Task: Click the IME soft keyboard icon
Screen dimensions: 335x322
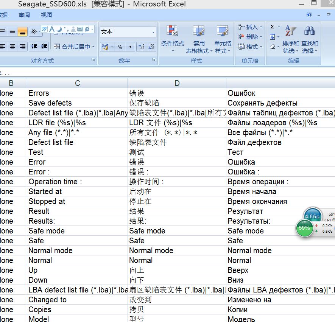Action: 80,29
